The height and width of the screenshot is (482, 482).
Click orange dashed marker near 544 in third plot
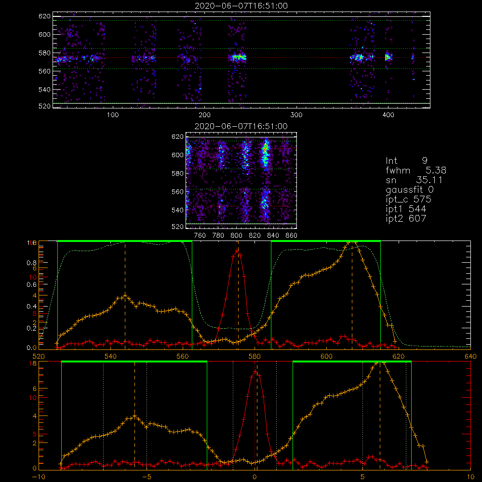pyautogui.click(x=125, y=295)
